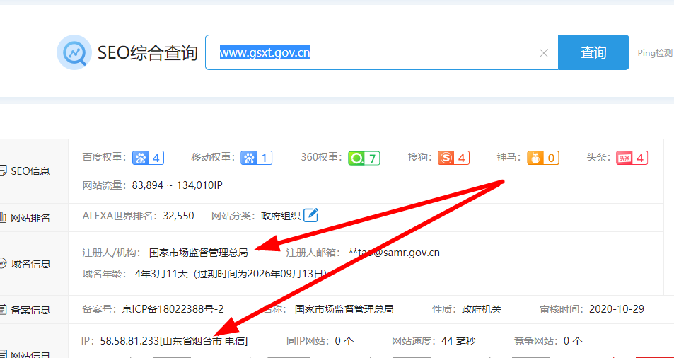Click the 查询 search button
This screenshot has width=674, height=358.
(593, 52)
